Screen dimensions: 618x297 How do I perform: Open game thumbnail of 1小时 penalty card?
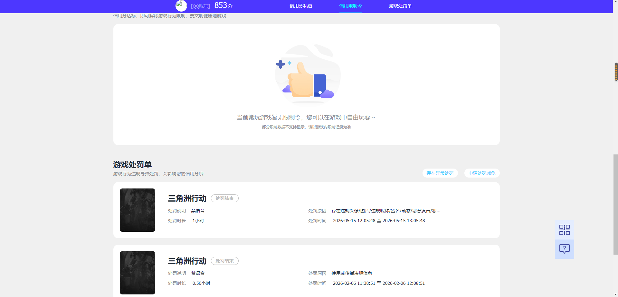click(138, 210)
